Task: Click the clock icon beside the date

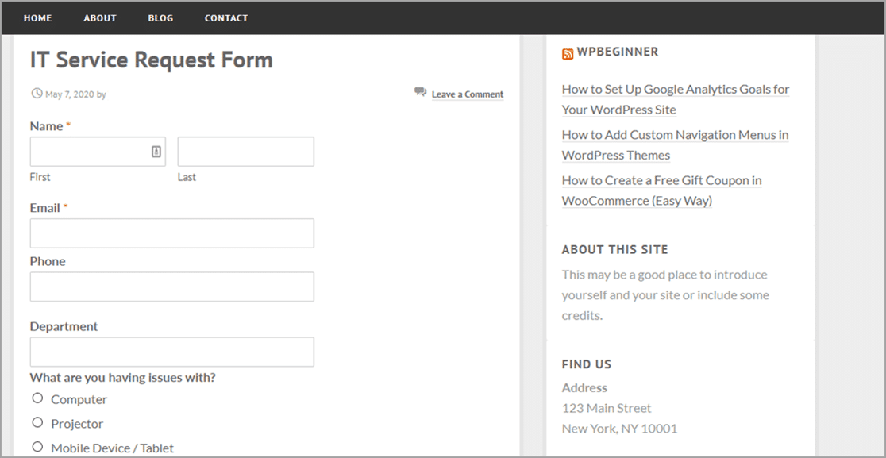Action: 37,93
